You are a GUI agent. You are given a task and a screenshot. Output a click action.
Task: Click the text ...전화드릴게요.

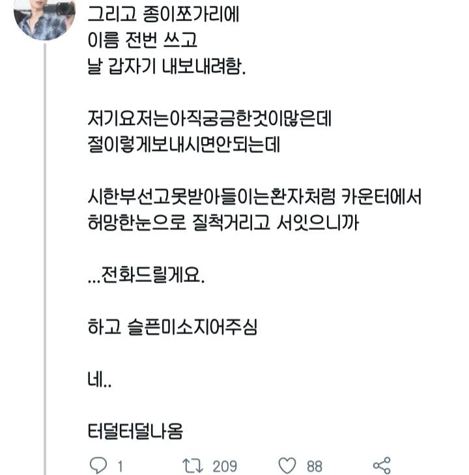145,276
